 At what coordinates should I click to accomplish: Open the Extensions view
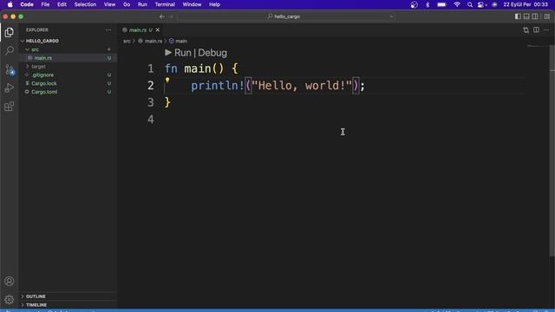pos(10,106)
